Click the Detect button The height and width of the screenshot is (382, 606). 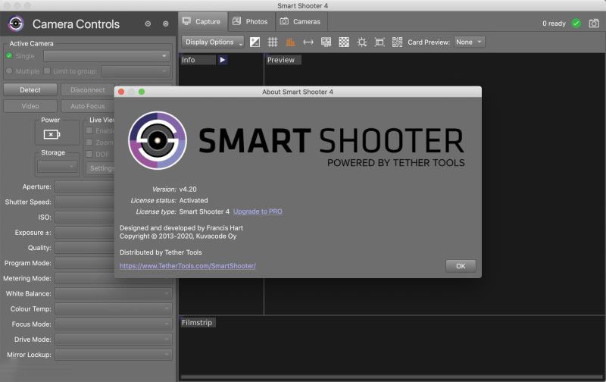pyautogui.click(x=30, y=89)
